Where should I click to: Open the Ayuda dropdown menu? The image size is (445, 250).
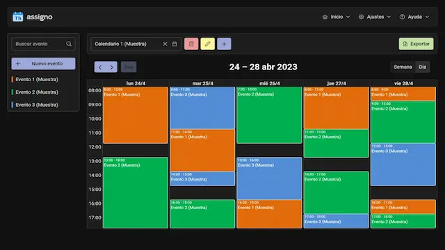coord(414,17)
